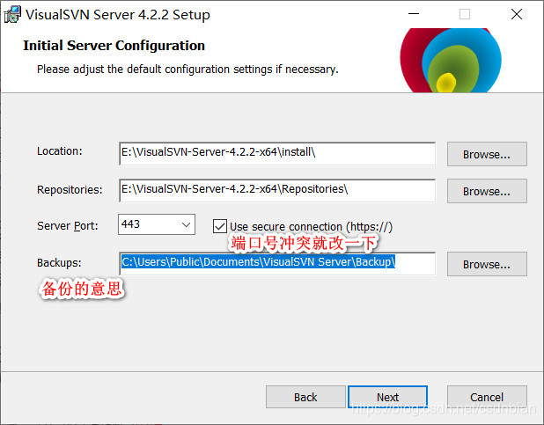Click the Backups label
The height and width of the screenshot is (425, 544).
[x=59, y=262]
